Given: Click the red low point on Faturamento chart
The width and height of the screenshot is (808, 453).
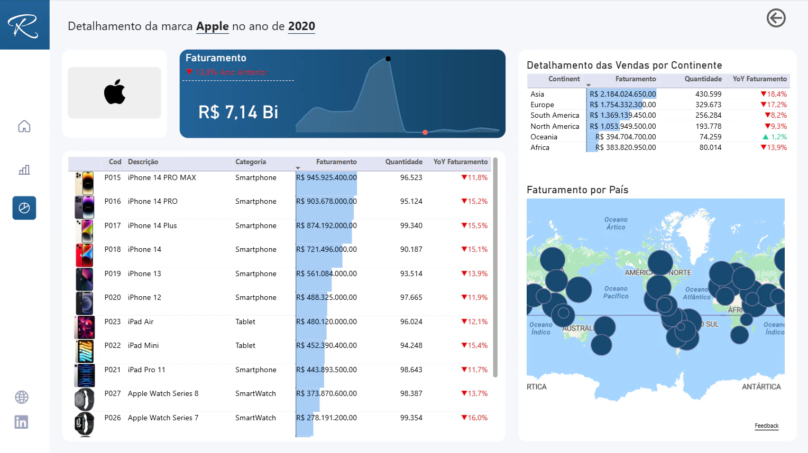Looking at the screenshot, I should point(425,133).
